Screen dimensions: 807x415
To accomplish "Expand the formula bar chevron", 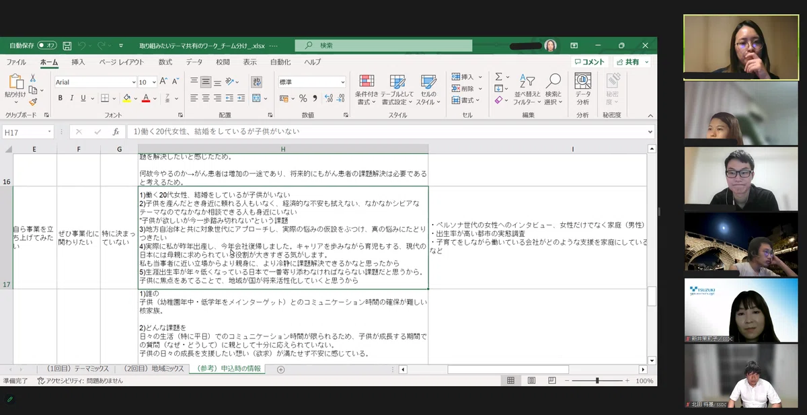I will (650, 133).
